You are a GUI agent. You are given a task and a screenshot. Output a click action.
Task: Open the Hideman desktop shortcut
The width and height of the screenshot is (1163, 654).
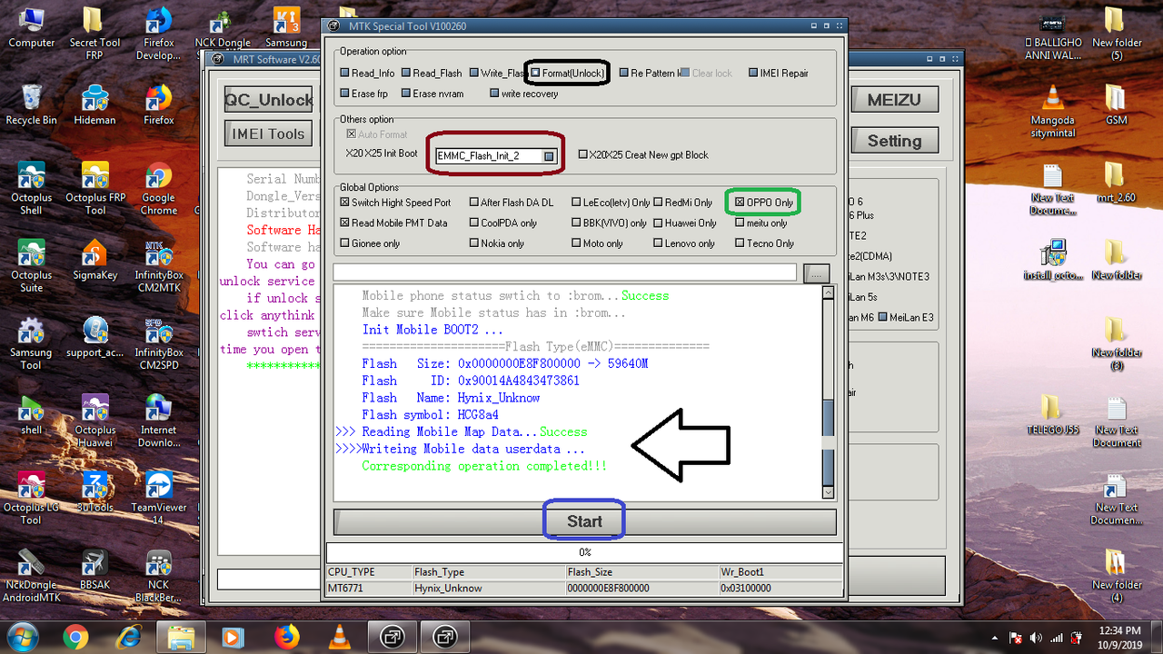94,104
